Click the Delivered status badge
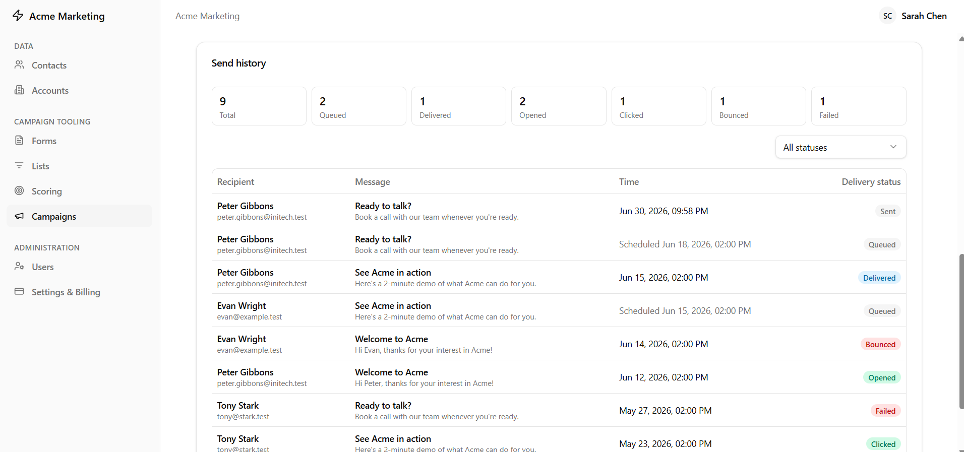Image resolution: width=964 pixels, height=452 pixels. coord(879,278)
